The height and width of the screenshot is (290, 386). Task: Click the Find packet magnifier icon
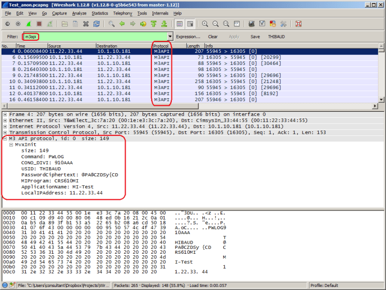(x=111, y=24)
